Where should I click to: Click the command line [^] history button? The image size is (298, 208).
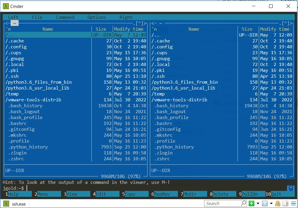[291, 188]
